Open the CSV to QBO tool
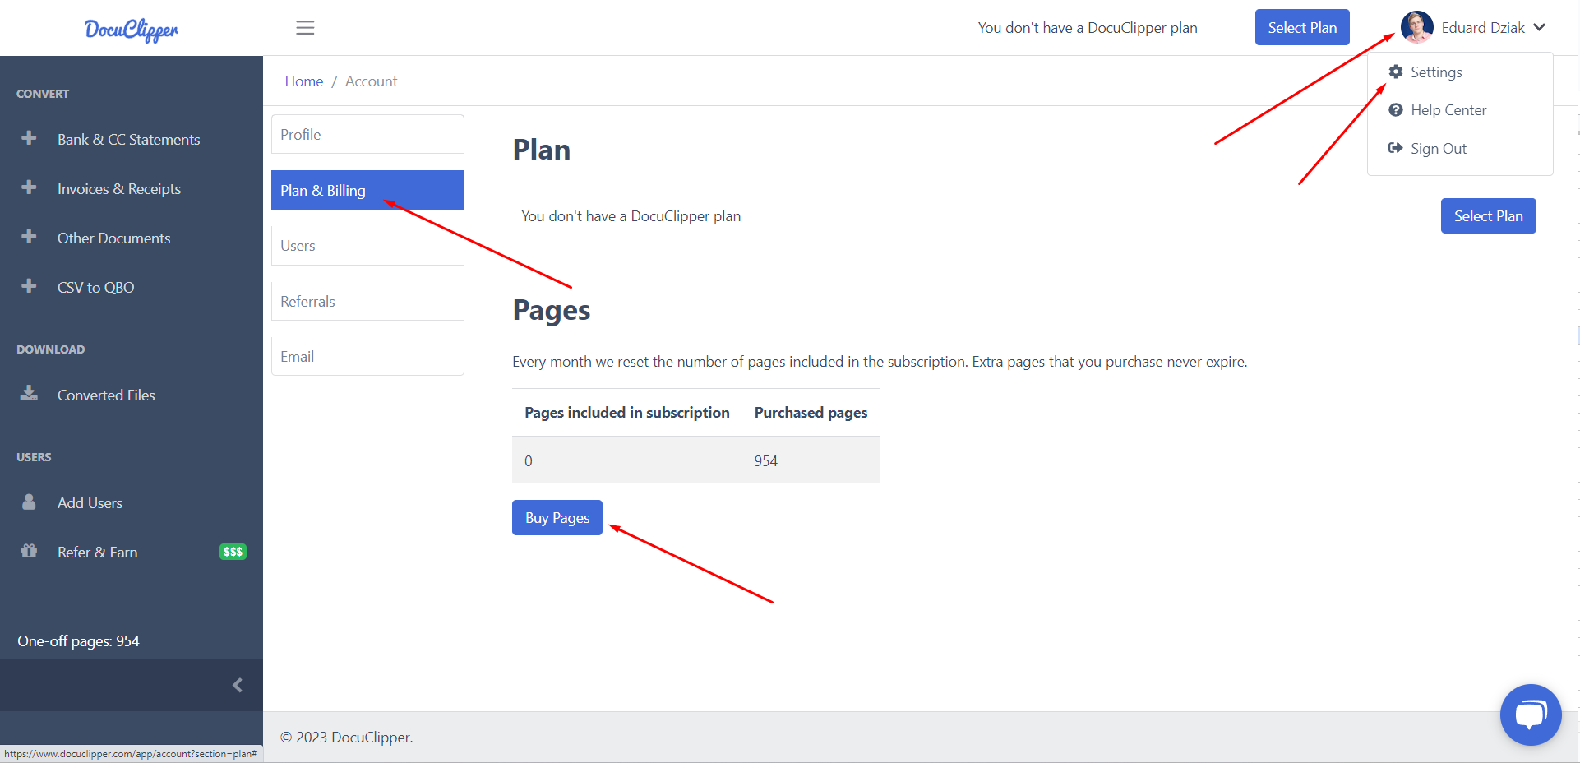 (x=95, y=287)
